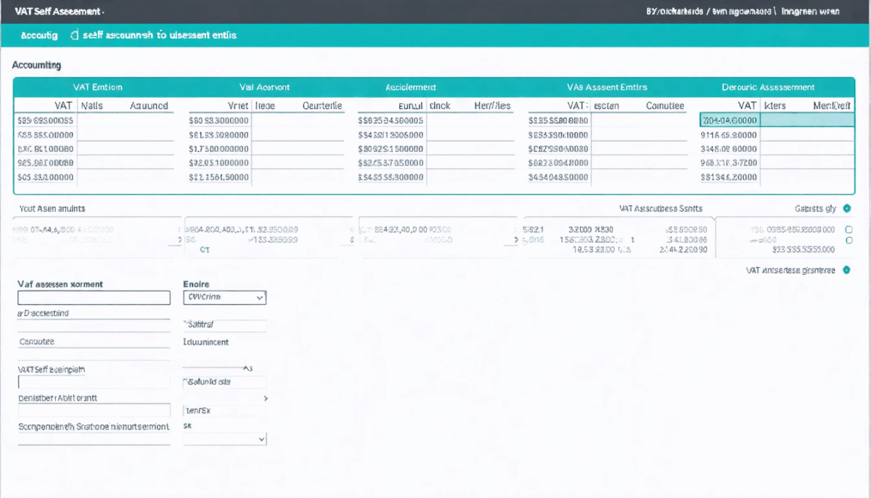871x498 pixels.
Task: Click the '$8134.6.20000' cell
Action: 729,176
